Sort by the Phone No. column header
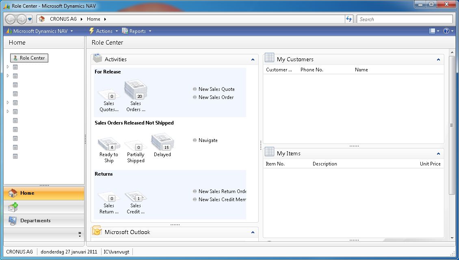459x260 pixels. click(312, 70)
